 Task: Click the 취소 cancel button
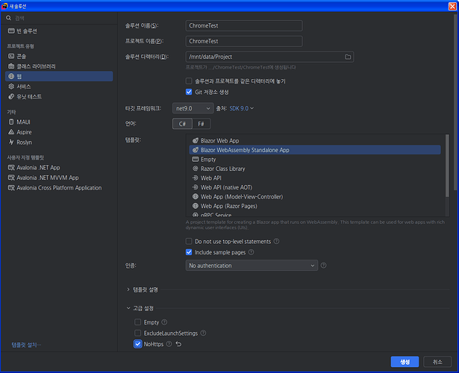point(437,362)
